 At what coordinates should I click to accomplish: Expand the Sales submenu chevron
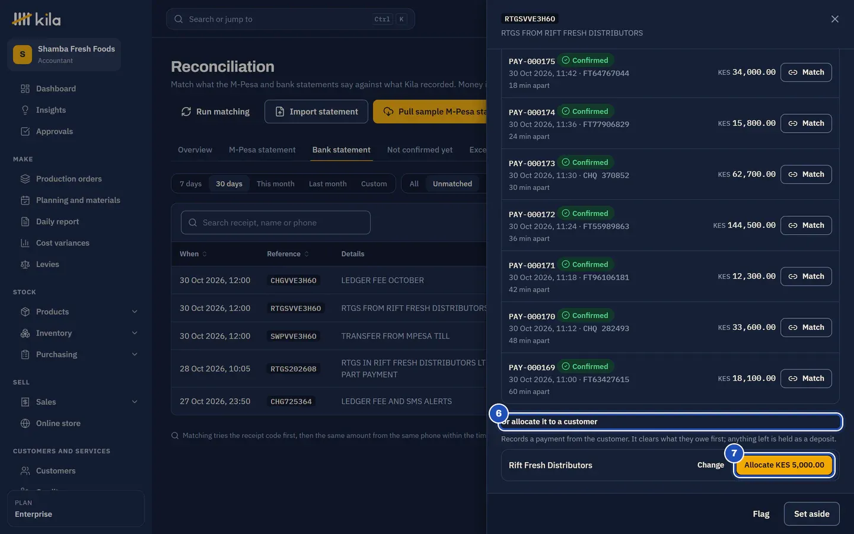point(135,402)
